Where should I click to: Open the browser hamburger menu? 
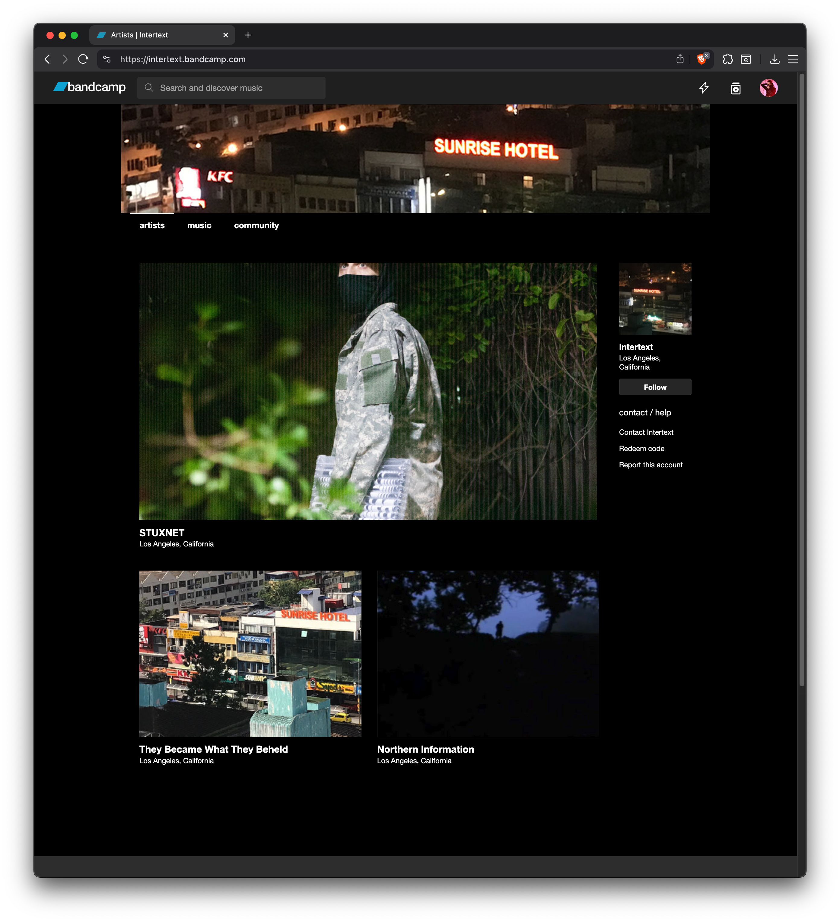coord(792,59)
